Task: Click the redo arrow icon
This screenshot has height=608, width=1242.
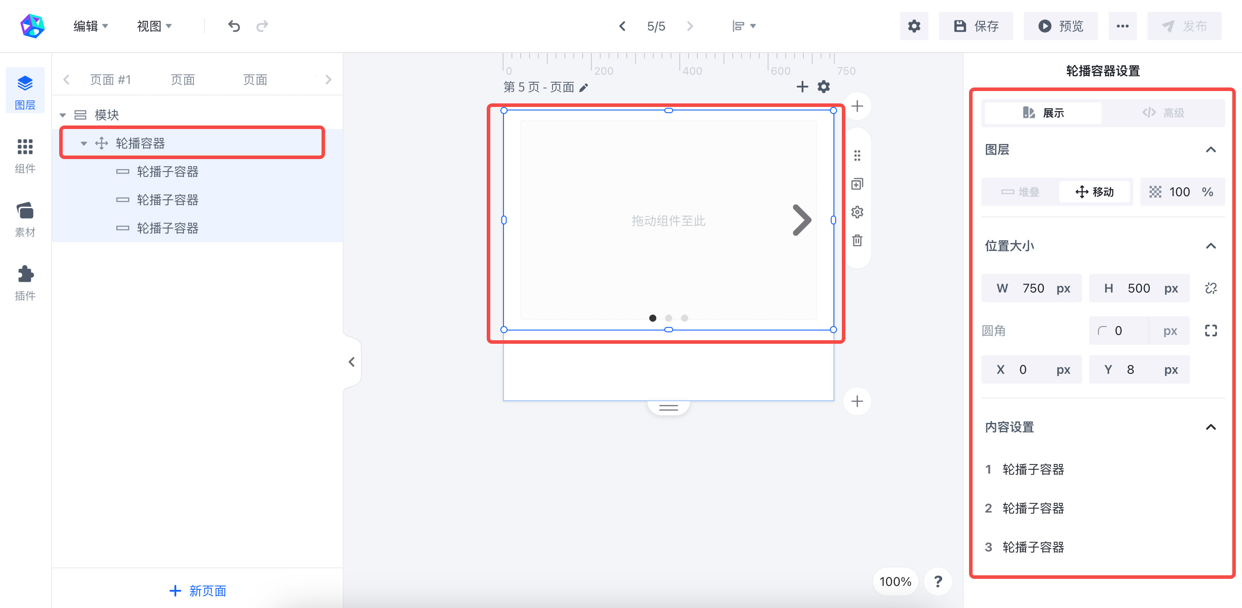Action: pyautogui.click(x=262, y=26)
